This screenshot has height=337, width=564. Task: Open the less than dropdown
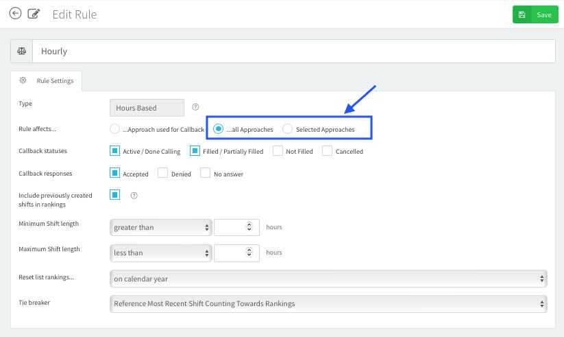tap(161, 253)
